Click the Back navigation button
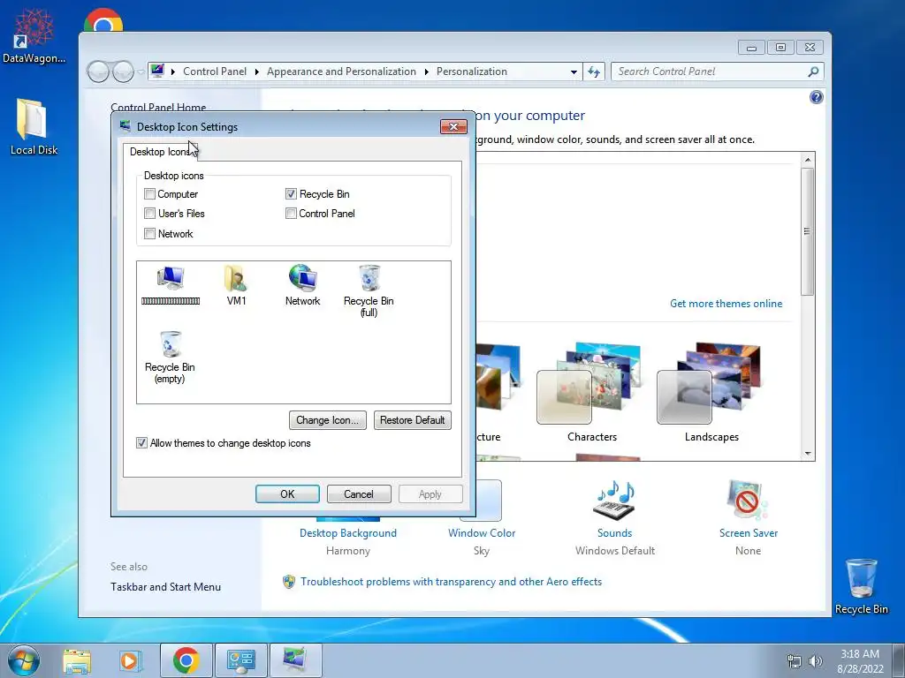The height and width of the screenshot is (678, 905). coord(98,72)
